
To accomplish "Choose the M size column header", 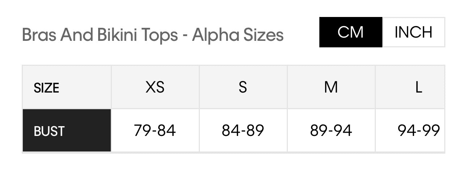I will click(x=331, y=87).
